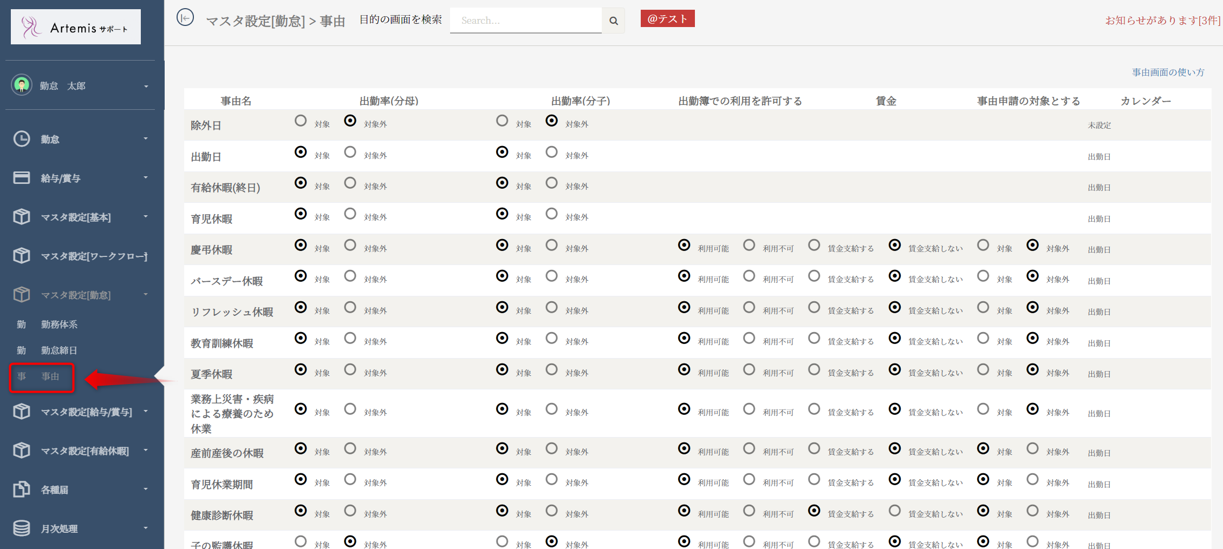Open the 事由画面の使い方 help link
The height and width of the screenshot is (549, 1223).
click(1168, 72)
